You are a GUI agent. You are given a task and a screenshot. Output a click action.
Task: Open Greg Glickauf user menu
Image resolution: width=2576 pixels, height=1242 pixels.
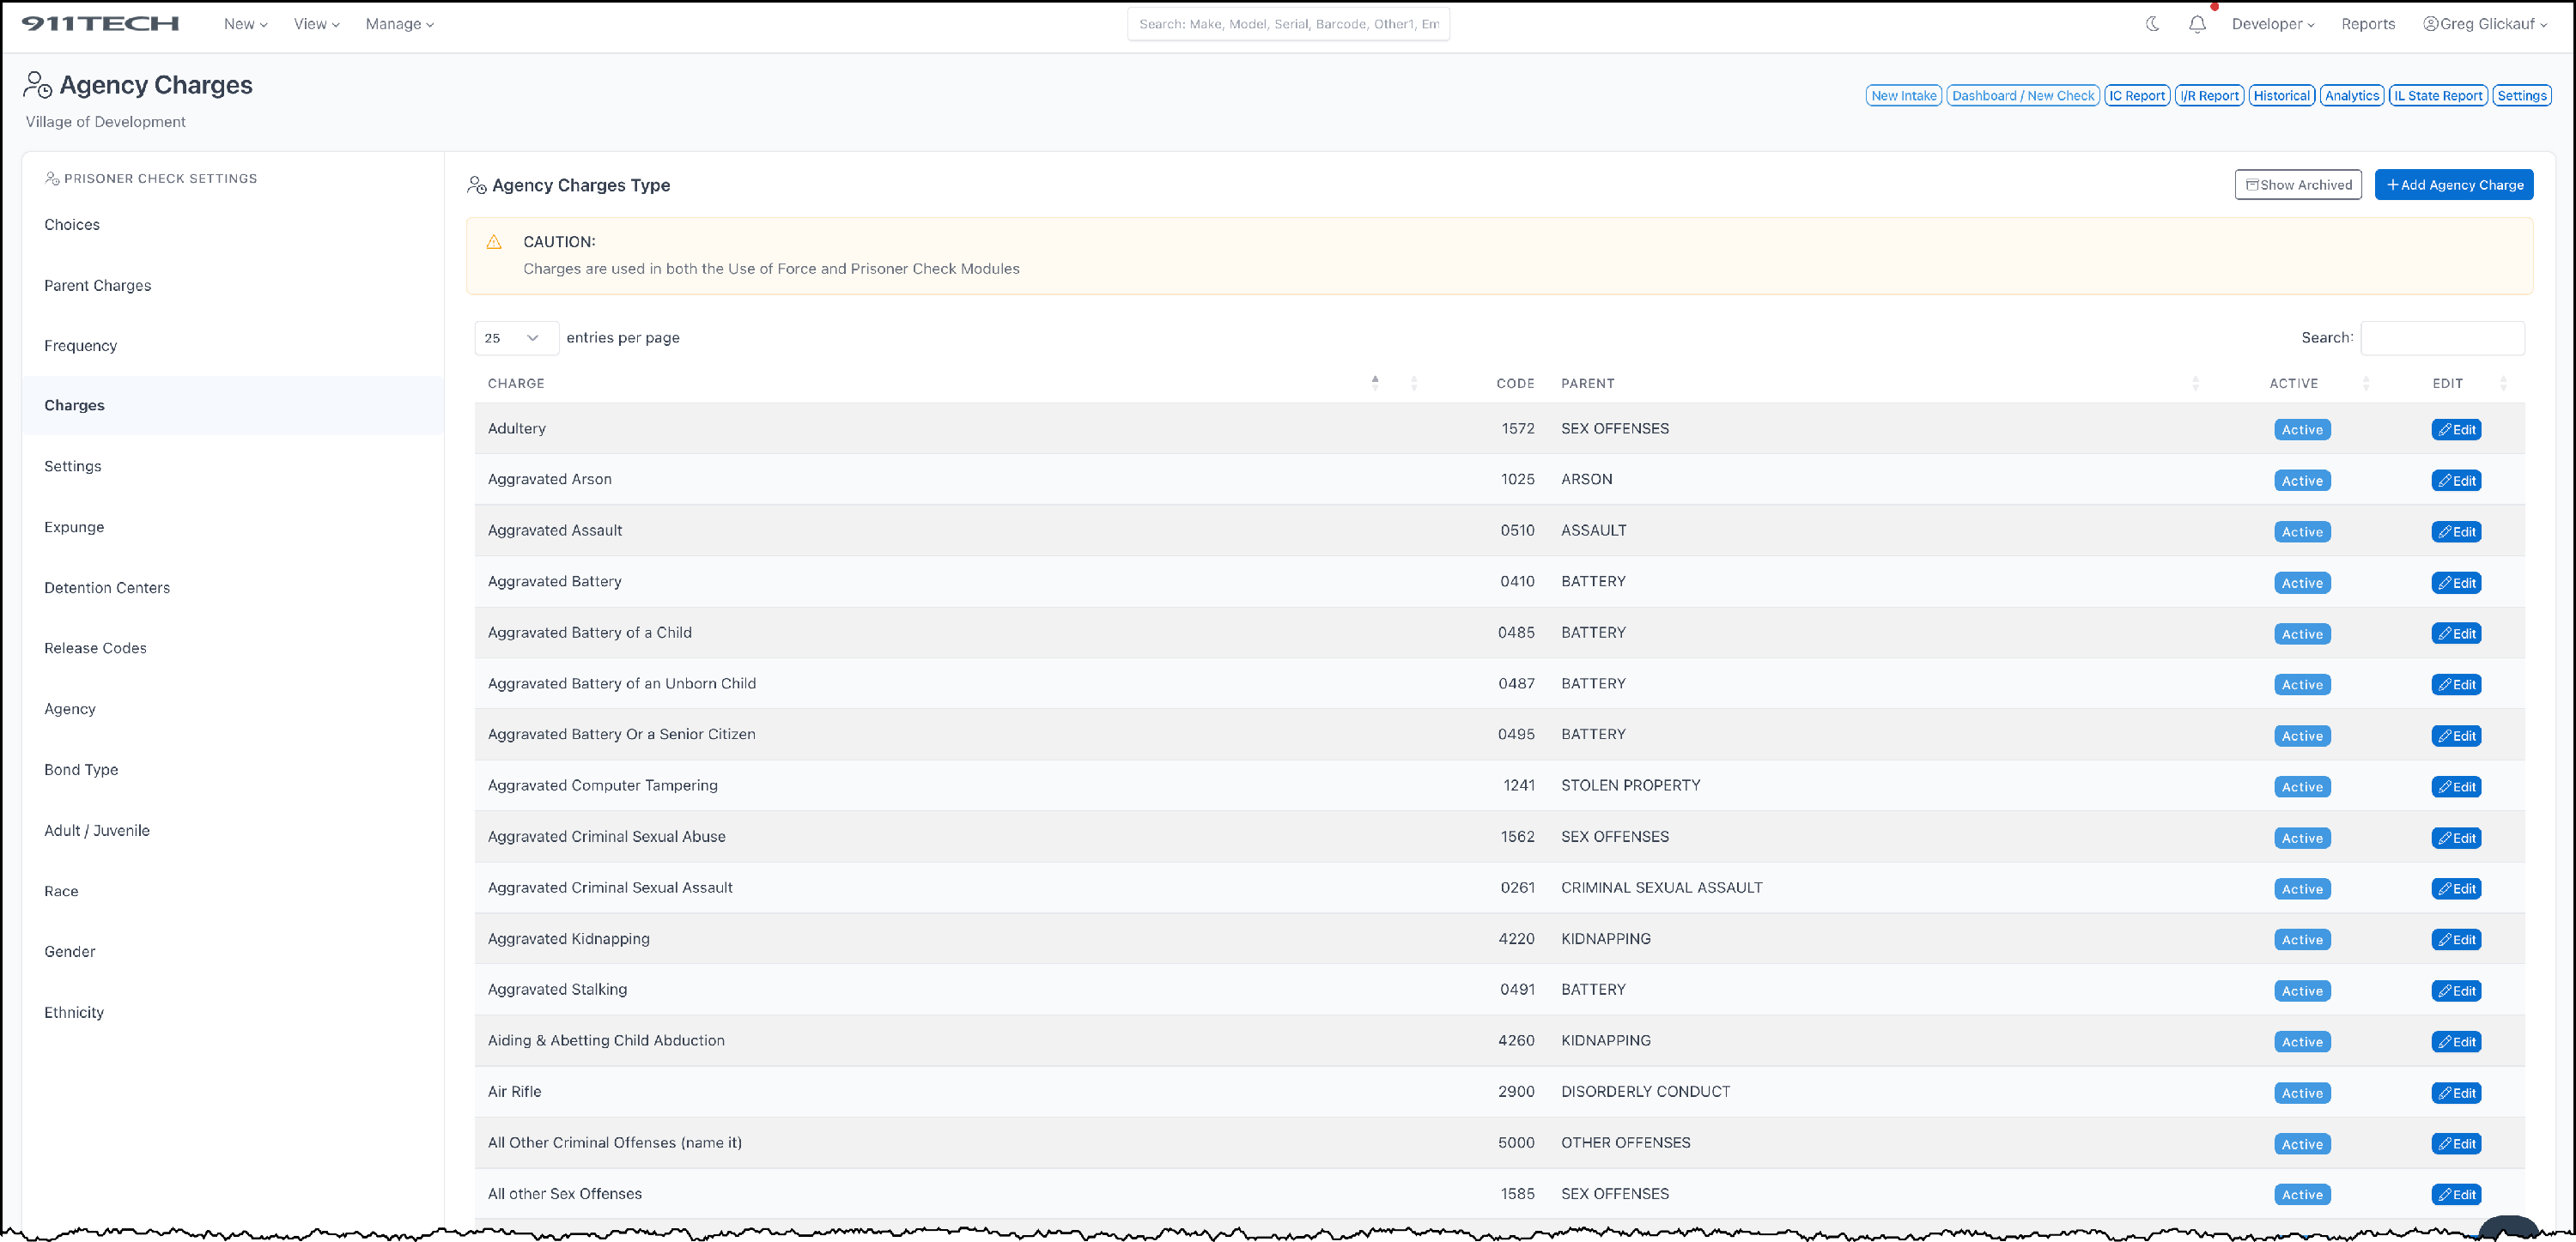point(2484,24)
